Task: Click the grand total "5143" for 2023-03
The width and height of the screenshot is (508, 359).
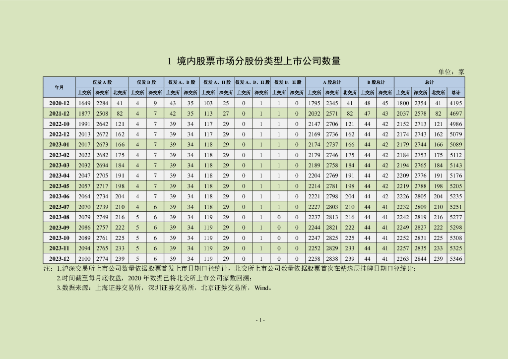Action: [456, 166]
